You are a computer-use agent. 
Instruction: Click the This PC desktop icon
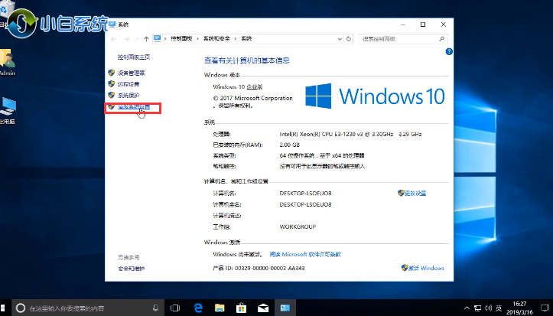[7, 110]
